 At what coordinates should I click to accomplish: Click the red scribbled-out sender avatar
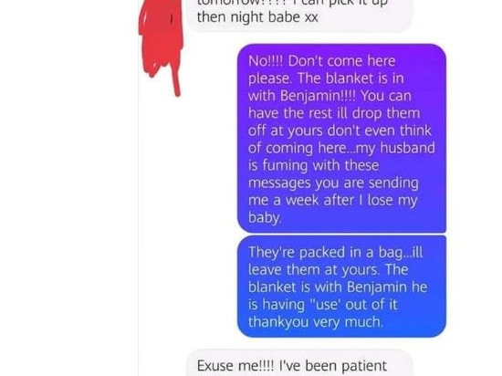click(x=161, y=45)
